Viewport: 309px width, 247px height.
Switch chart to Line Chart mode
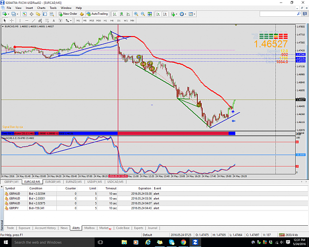pos(128,14)
